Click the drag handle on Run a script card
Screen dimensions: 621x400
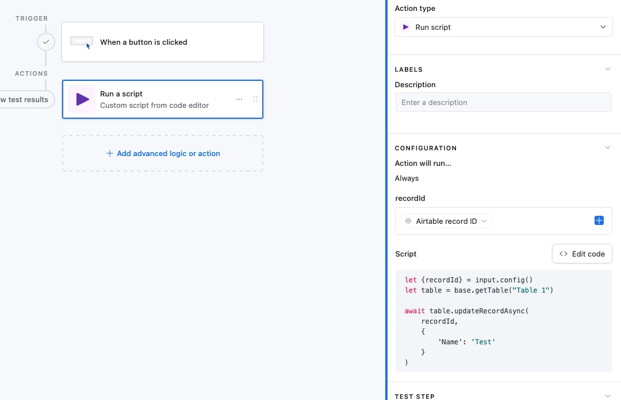[255, 99]
